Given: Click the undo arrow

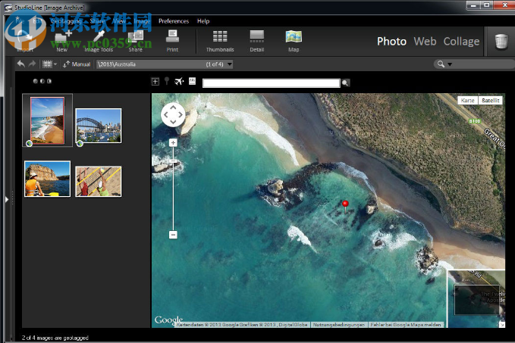Looking at the screenshot, I should pyautogui.click(x=21, y=64).
